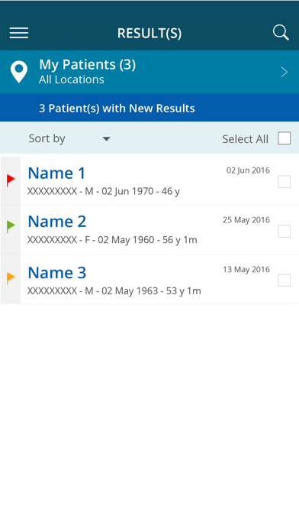Open patient Name 1 results

pos(56,173)
